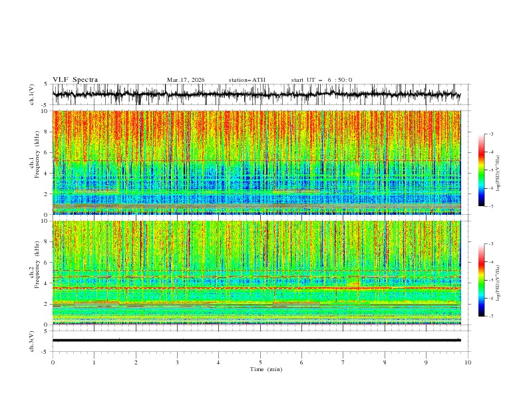Click the date 'Mar.17, 2026'
527x407 pixels.
pos(186,80)
